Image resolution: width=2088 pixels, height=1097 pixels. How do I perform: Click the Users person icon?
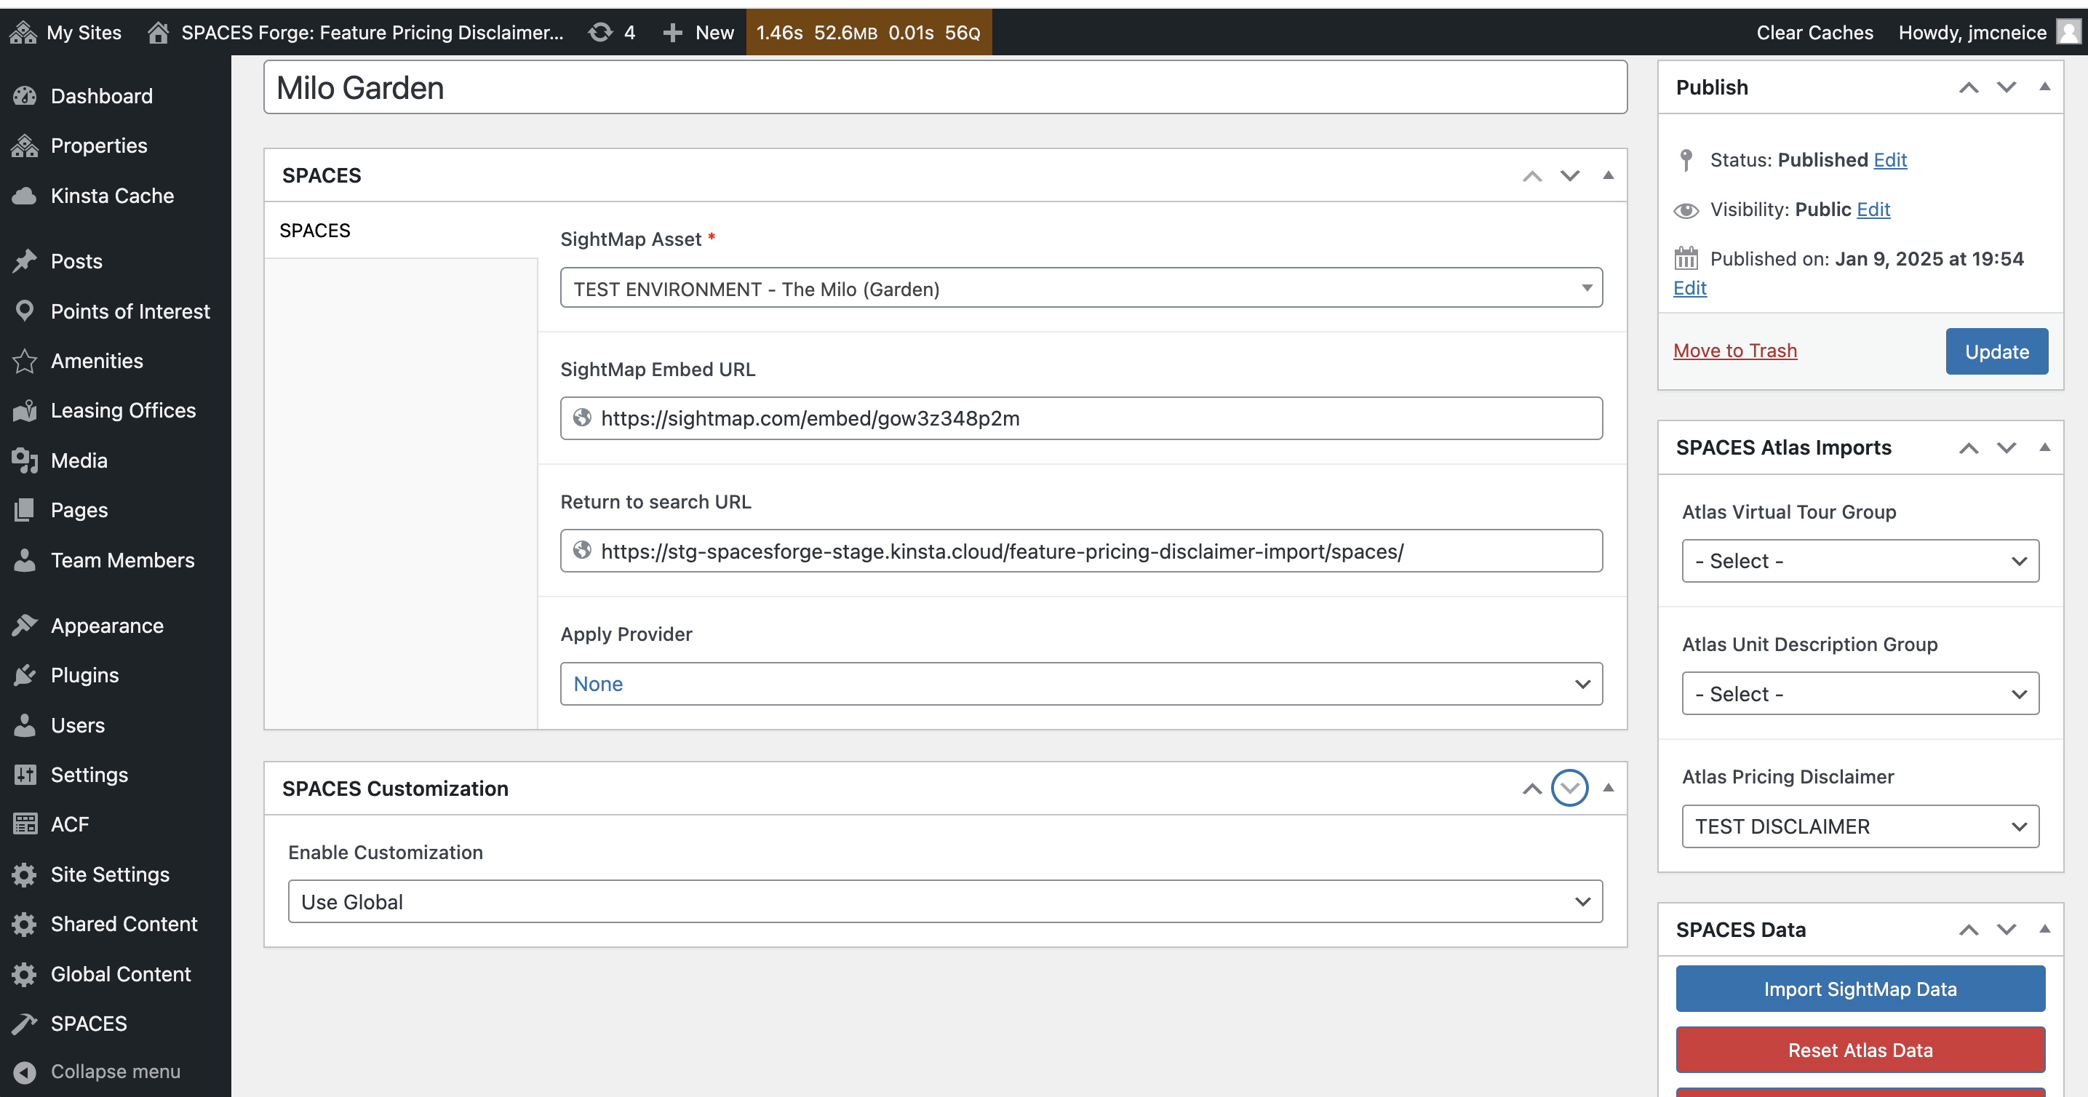coord(25,725)
